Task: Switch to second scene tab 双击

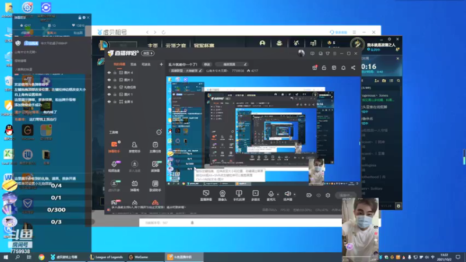Action: click(133, 64)
